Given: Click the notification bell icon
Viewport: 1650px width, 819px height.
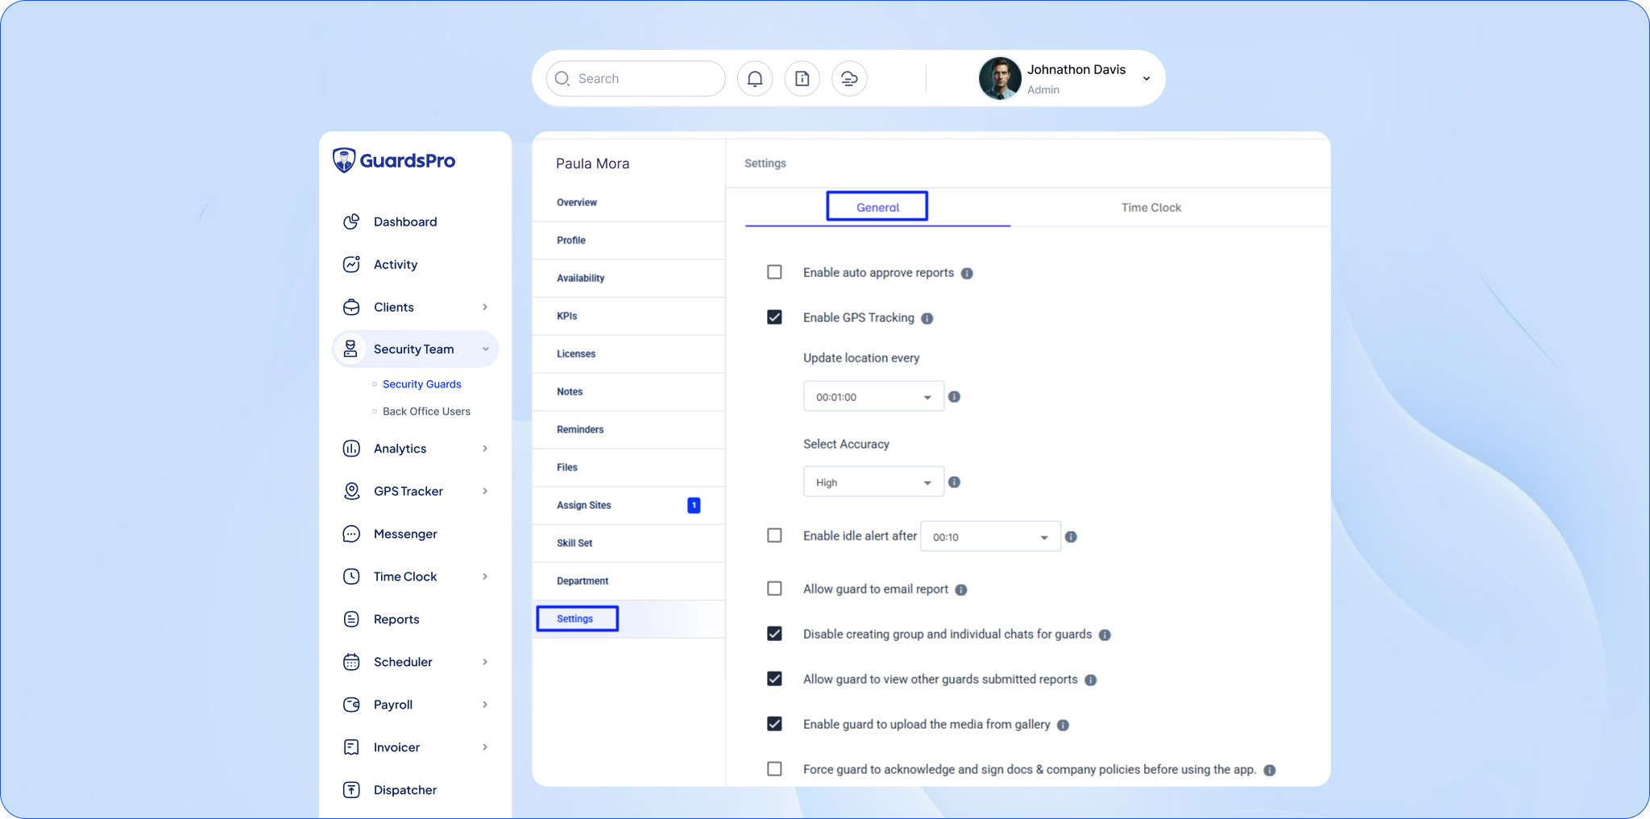Looking at the screenshot, I should pyautogui.click(x=755, y=79).
